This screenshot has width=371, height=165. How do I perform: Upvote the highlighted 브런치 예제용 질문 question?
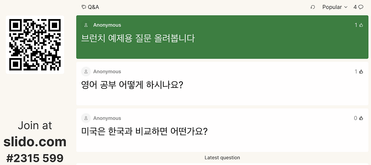pyautogui.click(x=361, y=25)
